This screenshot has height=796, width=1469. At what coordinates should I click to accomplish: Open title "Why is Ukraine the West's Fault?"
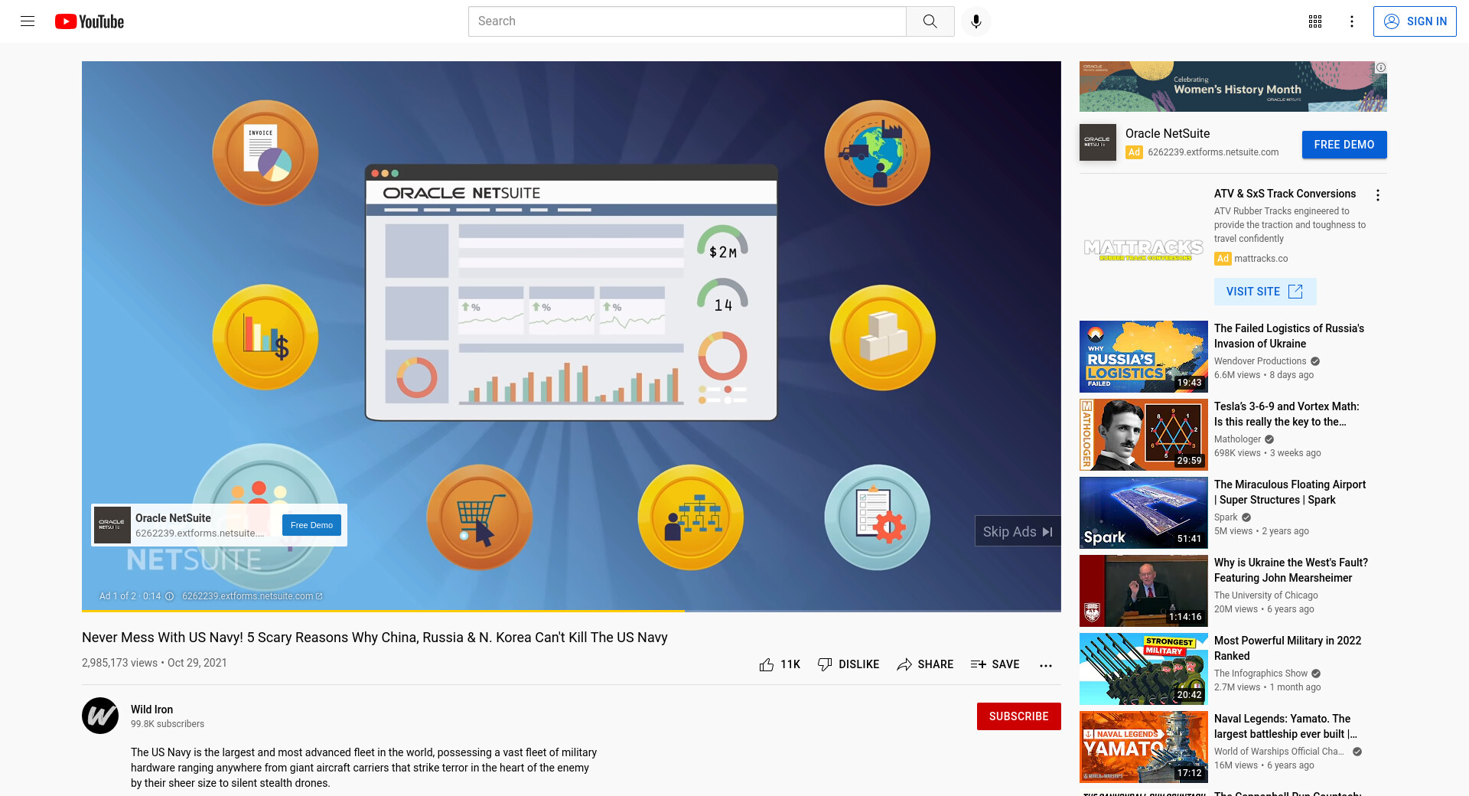click(x=1291, y=570)
